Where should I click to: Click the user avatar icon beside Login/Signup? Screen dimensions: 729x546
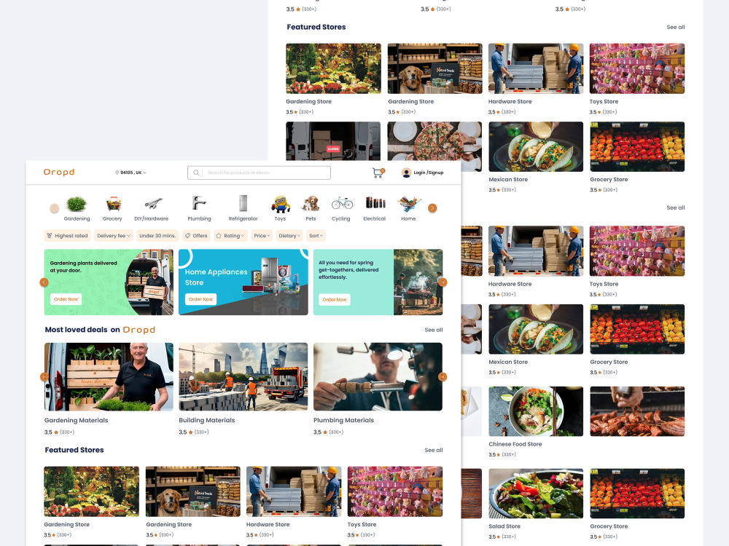(x=406, y=173)
